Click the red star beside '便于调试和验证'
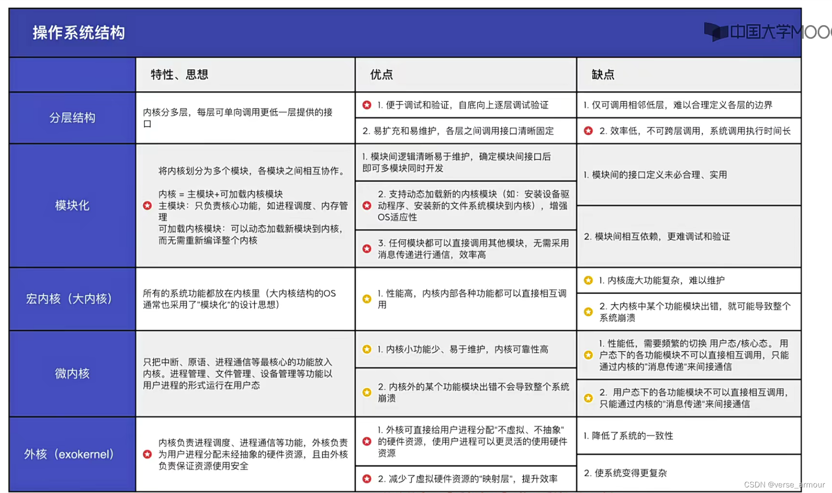Screen dimensions: 832x493 (x=367, y=105)
